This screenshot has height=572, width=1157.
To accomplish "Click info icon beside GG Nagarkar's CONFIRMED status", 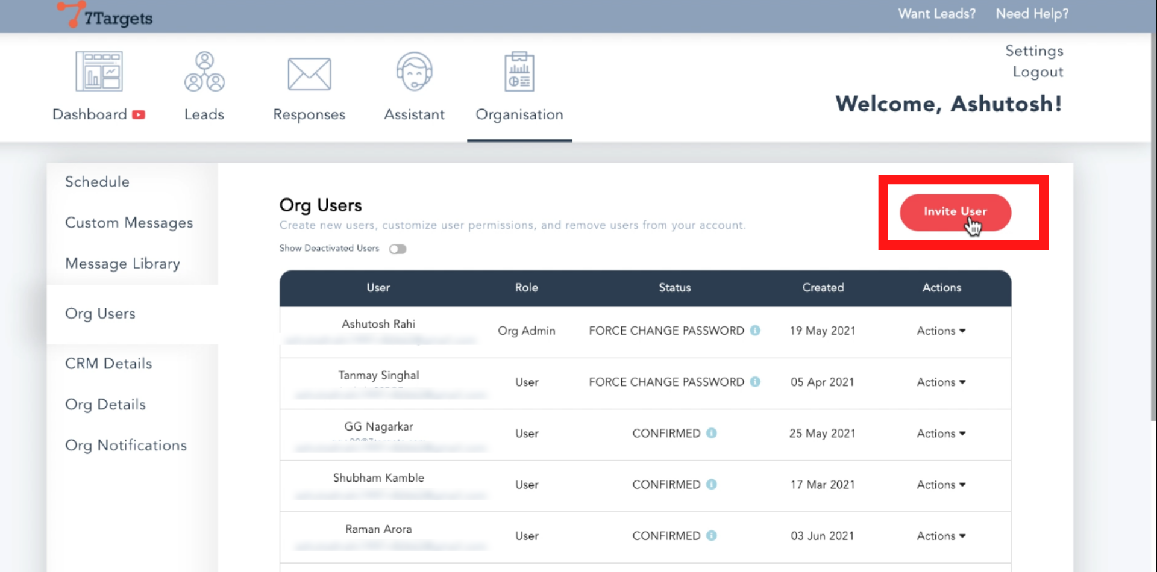I will pos(712,433).
